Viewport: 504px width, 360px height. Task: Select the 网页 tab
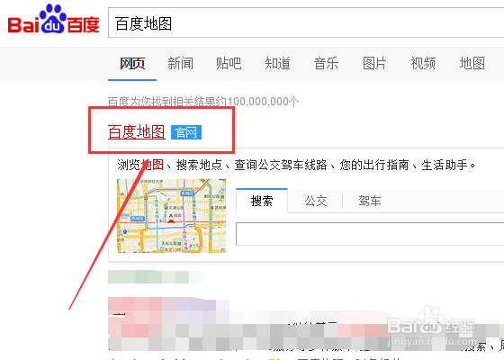pos(132,63)
